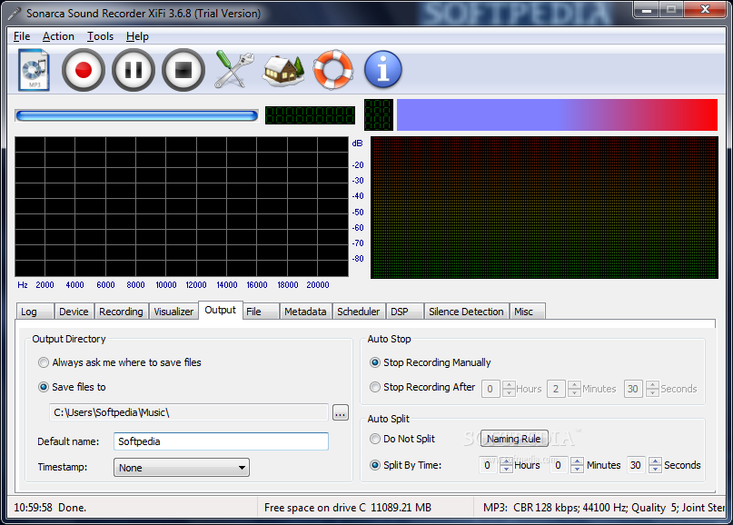
Task: Adjust the Split By Time Minutes spinner
Action: click(577, 465)
